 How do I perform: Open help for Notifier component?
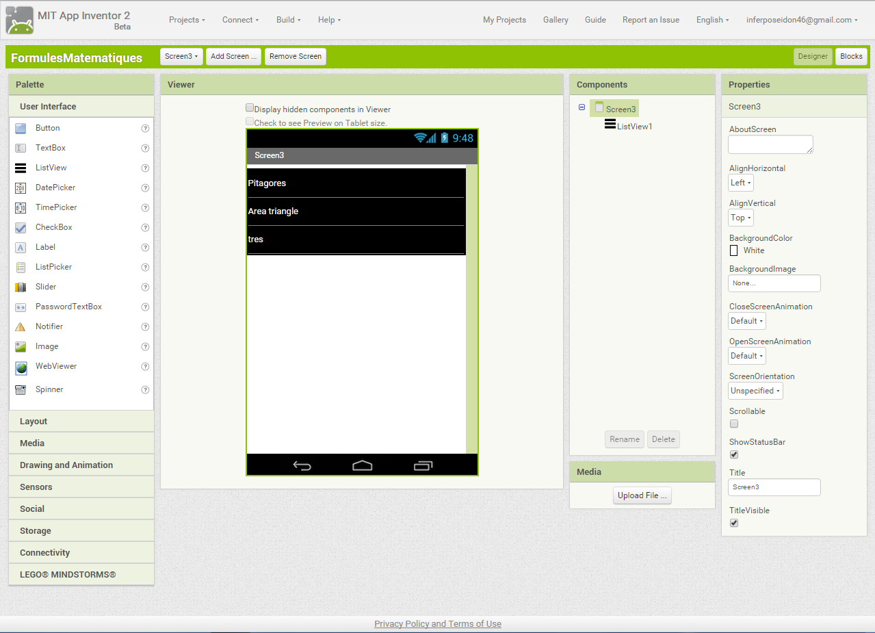tap(145, 327)
